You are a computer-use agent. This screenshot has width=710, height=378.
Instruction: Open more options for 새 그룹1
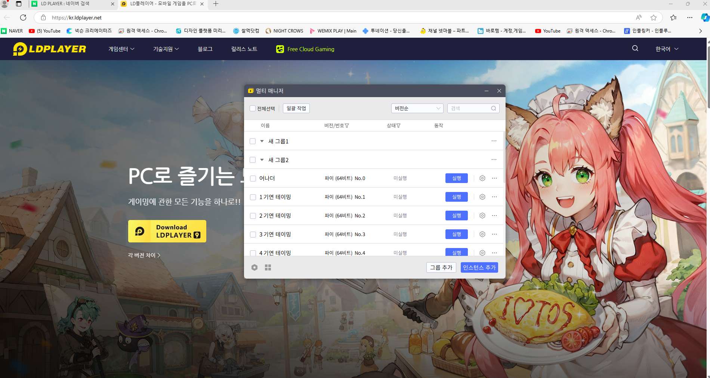(494, 141)
